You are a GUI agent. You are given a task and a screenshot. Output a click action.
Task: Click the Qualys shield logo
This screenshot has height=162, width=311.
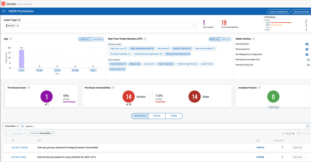pyautogui.click(x=3, y=4)
